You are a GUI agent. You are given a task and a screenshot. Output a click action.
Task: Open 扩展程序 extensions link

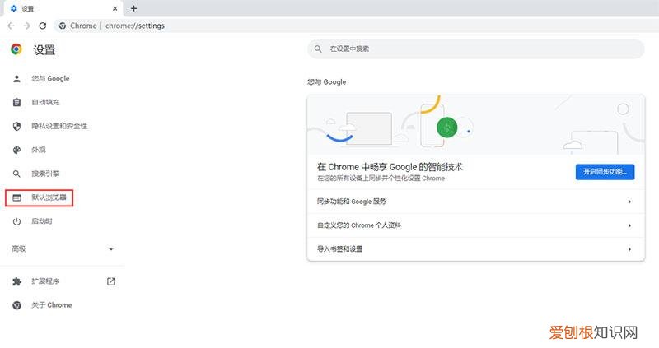pyautogui.click(x=45, y=281)
